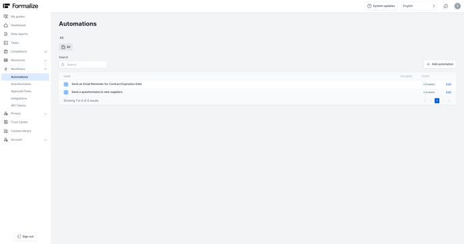Open Send a questionnaire to new suppliers
This screenshot has width=464, height=244.
96,92
